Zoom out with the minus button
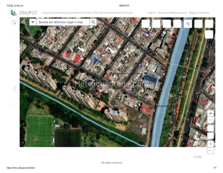Screen dimensions: 223x173 pyautogui.click(x=210, y=151)
